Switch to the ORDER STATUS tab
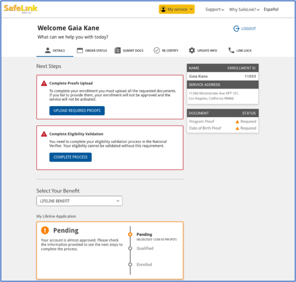296x282 pixels. 92,50
